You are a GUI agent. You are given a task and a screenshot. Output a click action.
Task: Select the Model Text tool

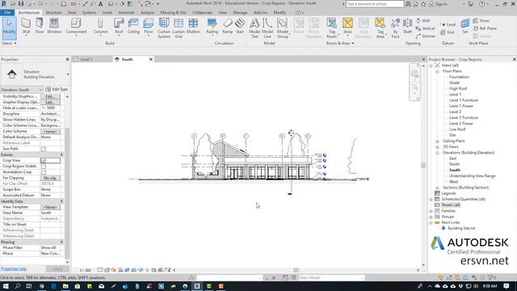254,28
